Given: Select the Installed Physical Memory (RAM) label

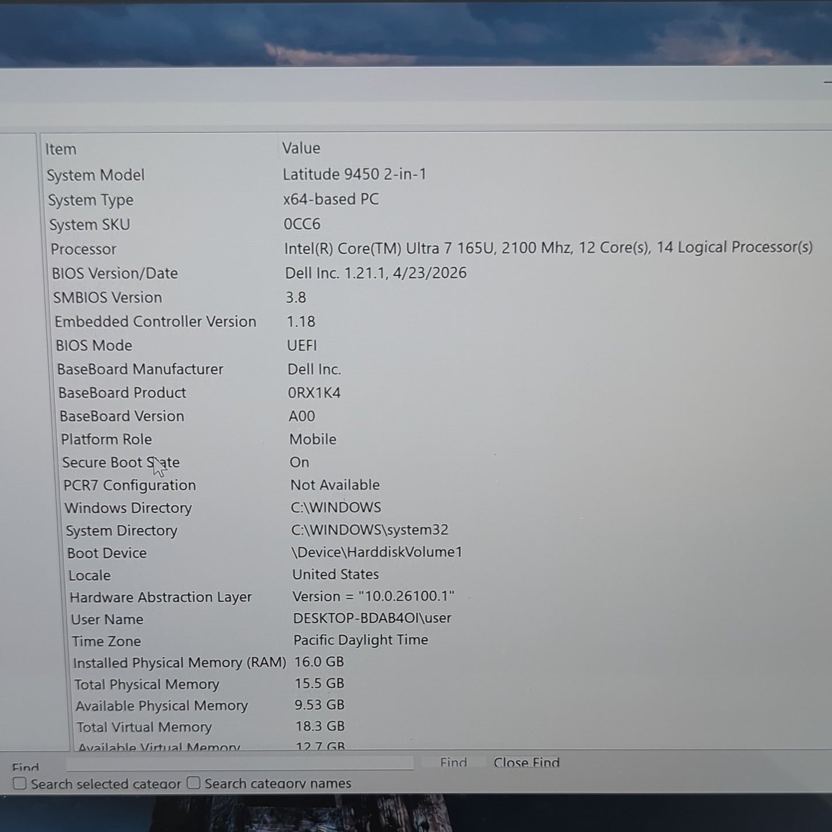Looking at the screenshot, I should pos(180,663).
